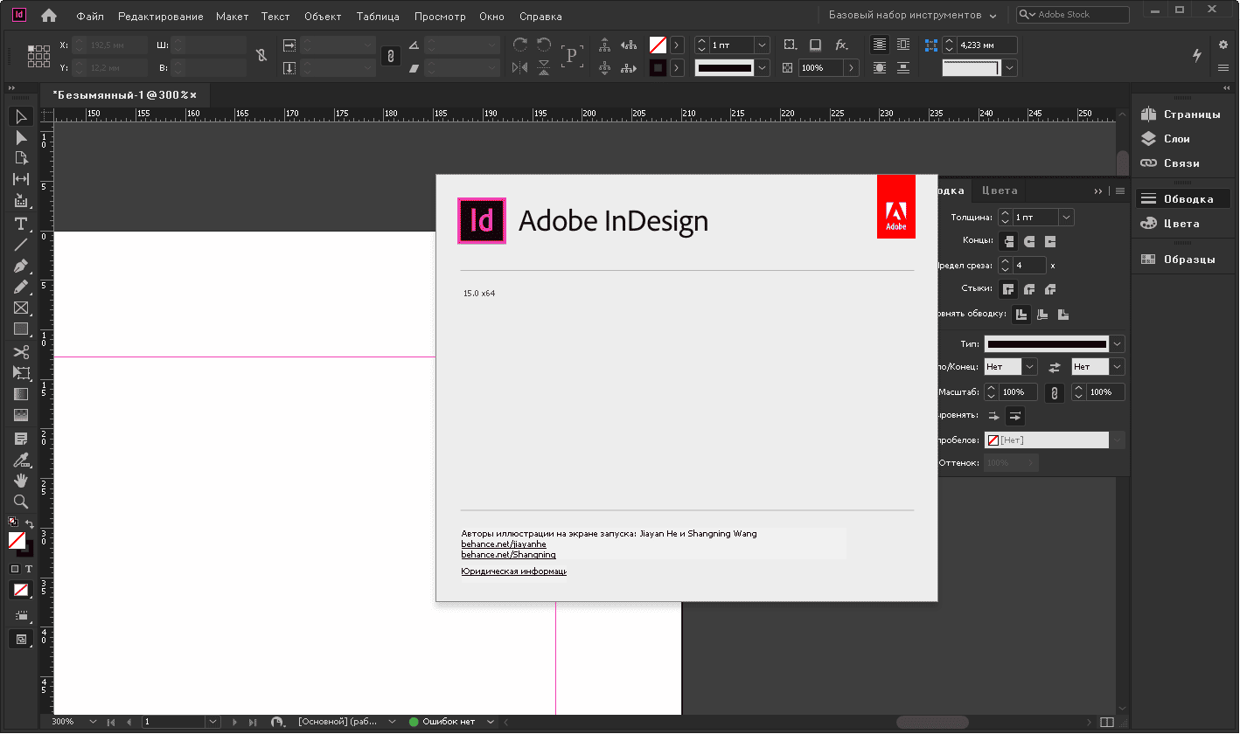Screen dimensions: 1240x734
Task: Select the Pencil tool
Action: 21,287
